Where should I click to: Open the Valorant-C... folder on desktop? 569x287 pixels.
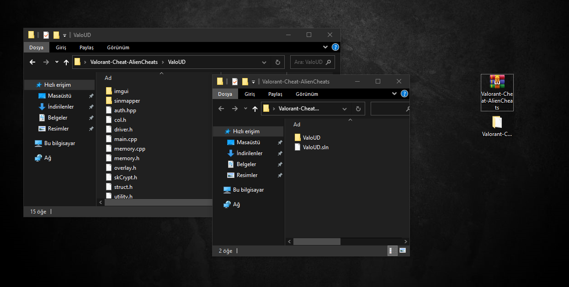[x=497, y=126]
